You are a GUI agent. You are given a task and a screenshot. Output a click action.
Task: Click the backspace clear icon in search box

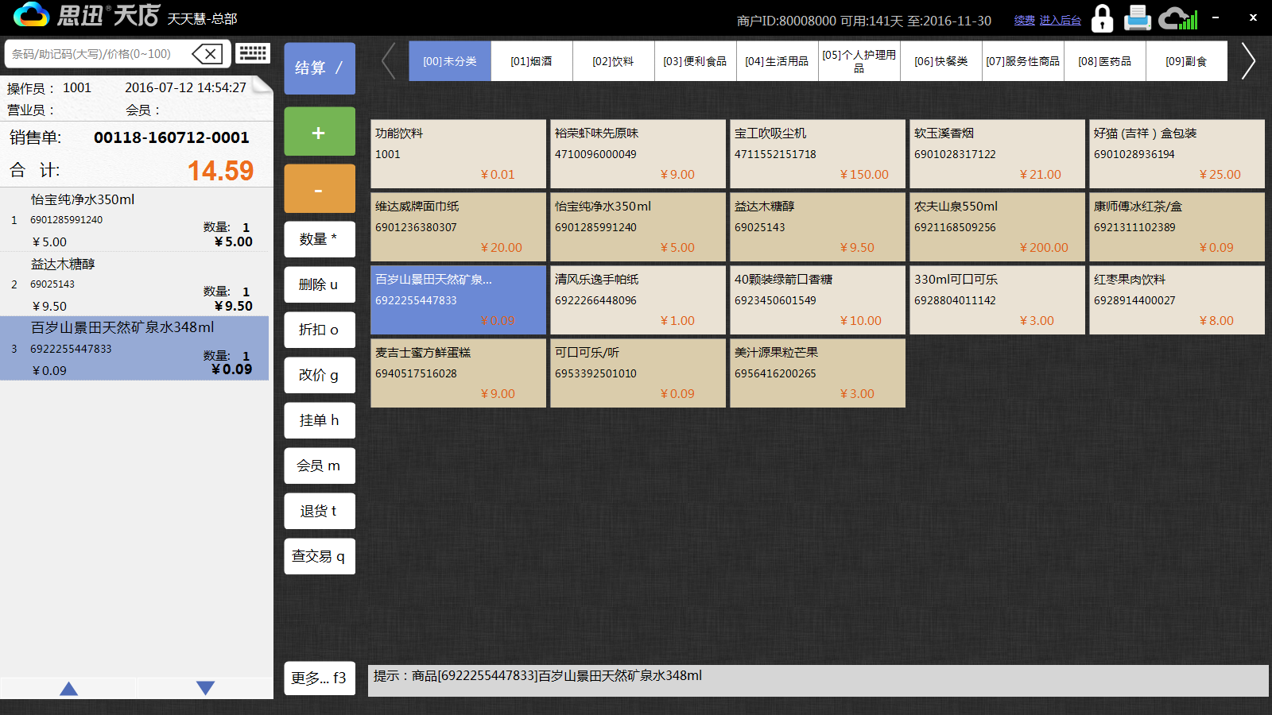[207, 54]
